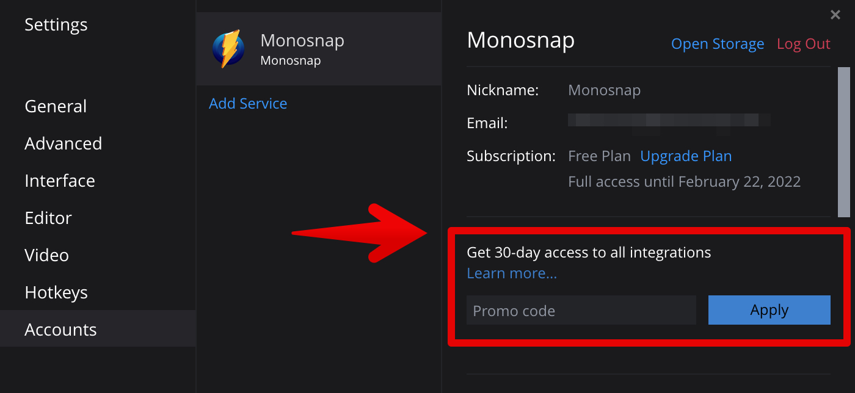Click the Add Service link
855x393 pixels.
(248, 104)
